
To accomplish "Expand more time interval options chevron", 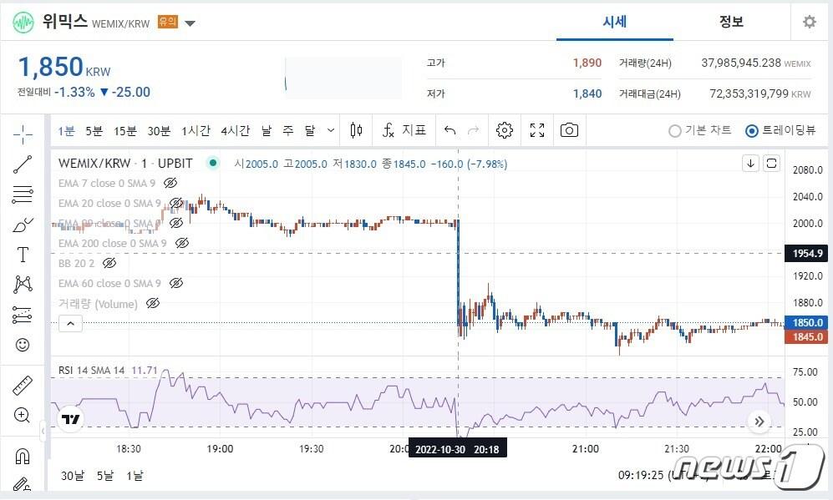I will (330, 130).
